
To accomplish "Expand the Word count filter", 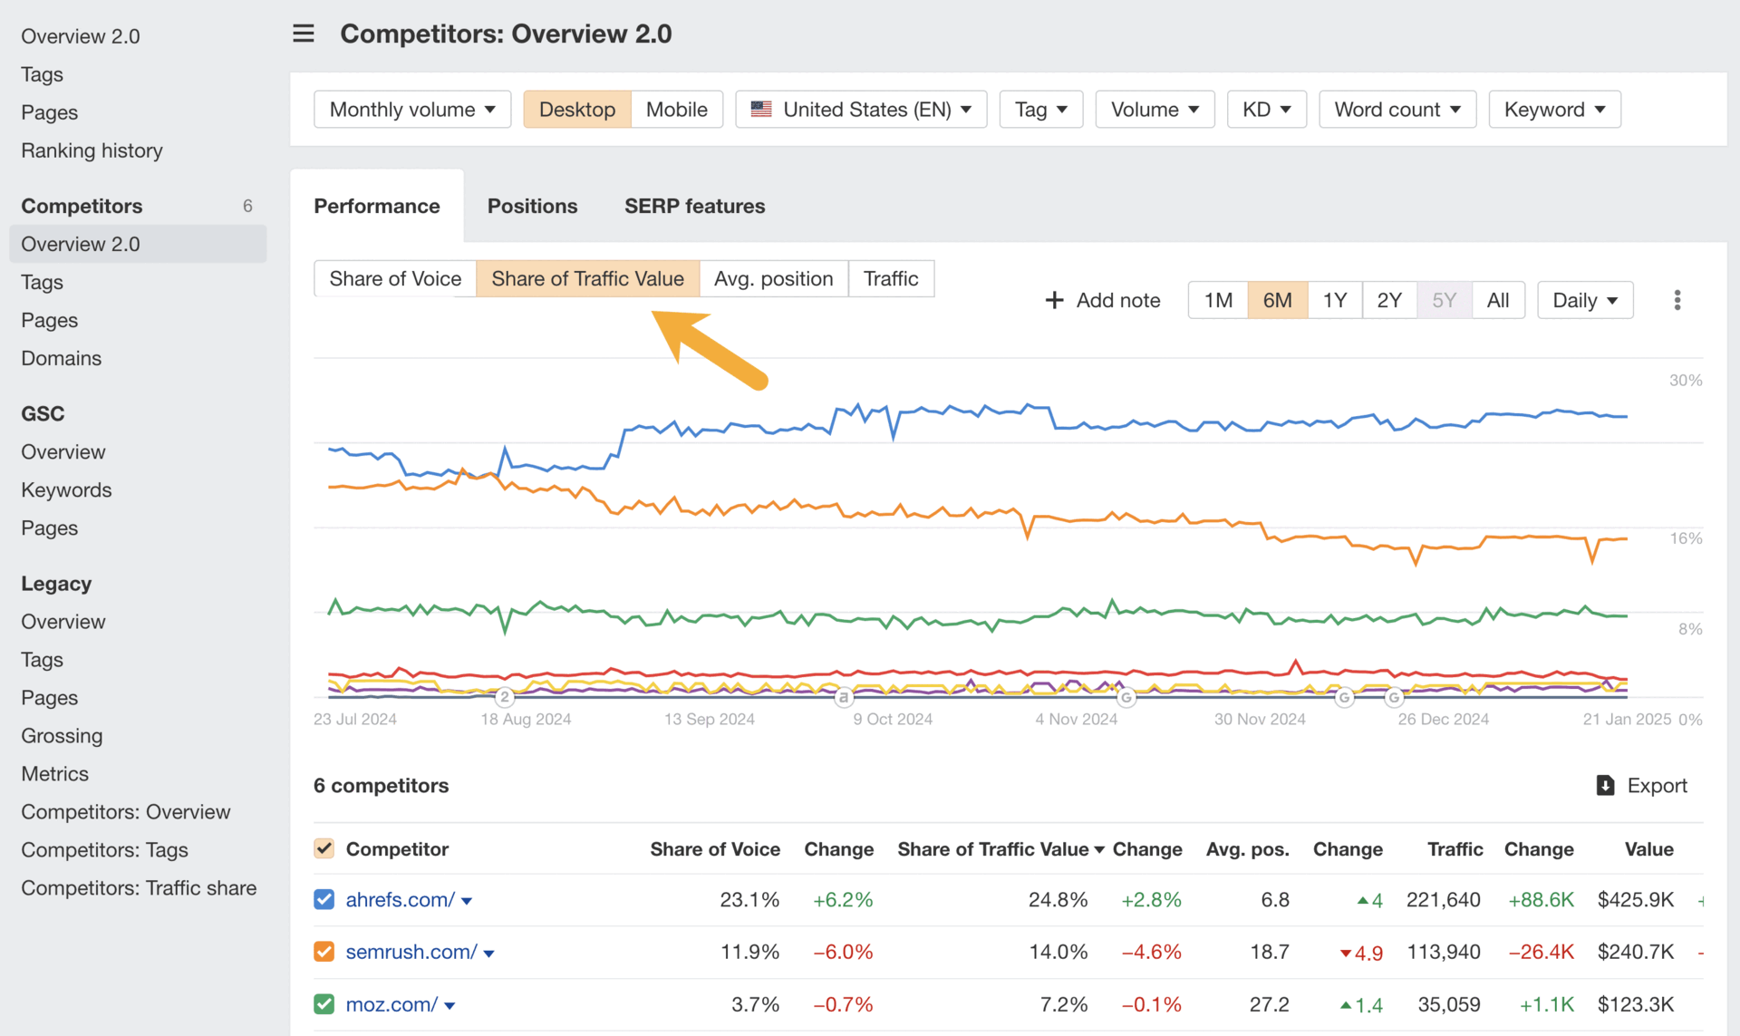I will 1397,109.
